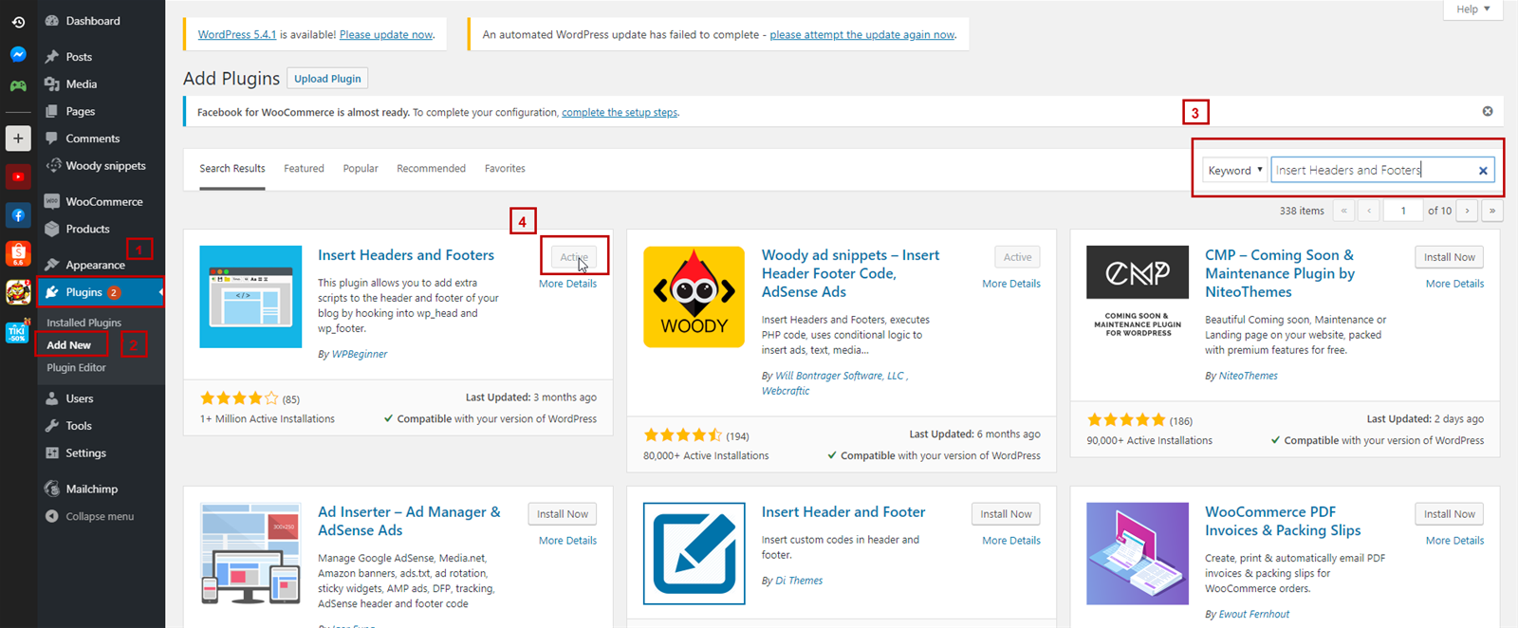Click the NiteoThemes author link

[1248, 377]
